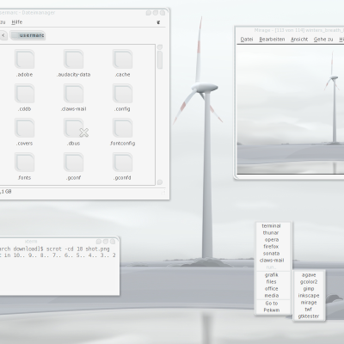Click inside the xterm terminal output

tap(58, 269)
